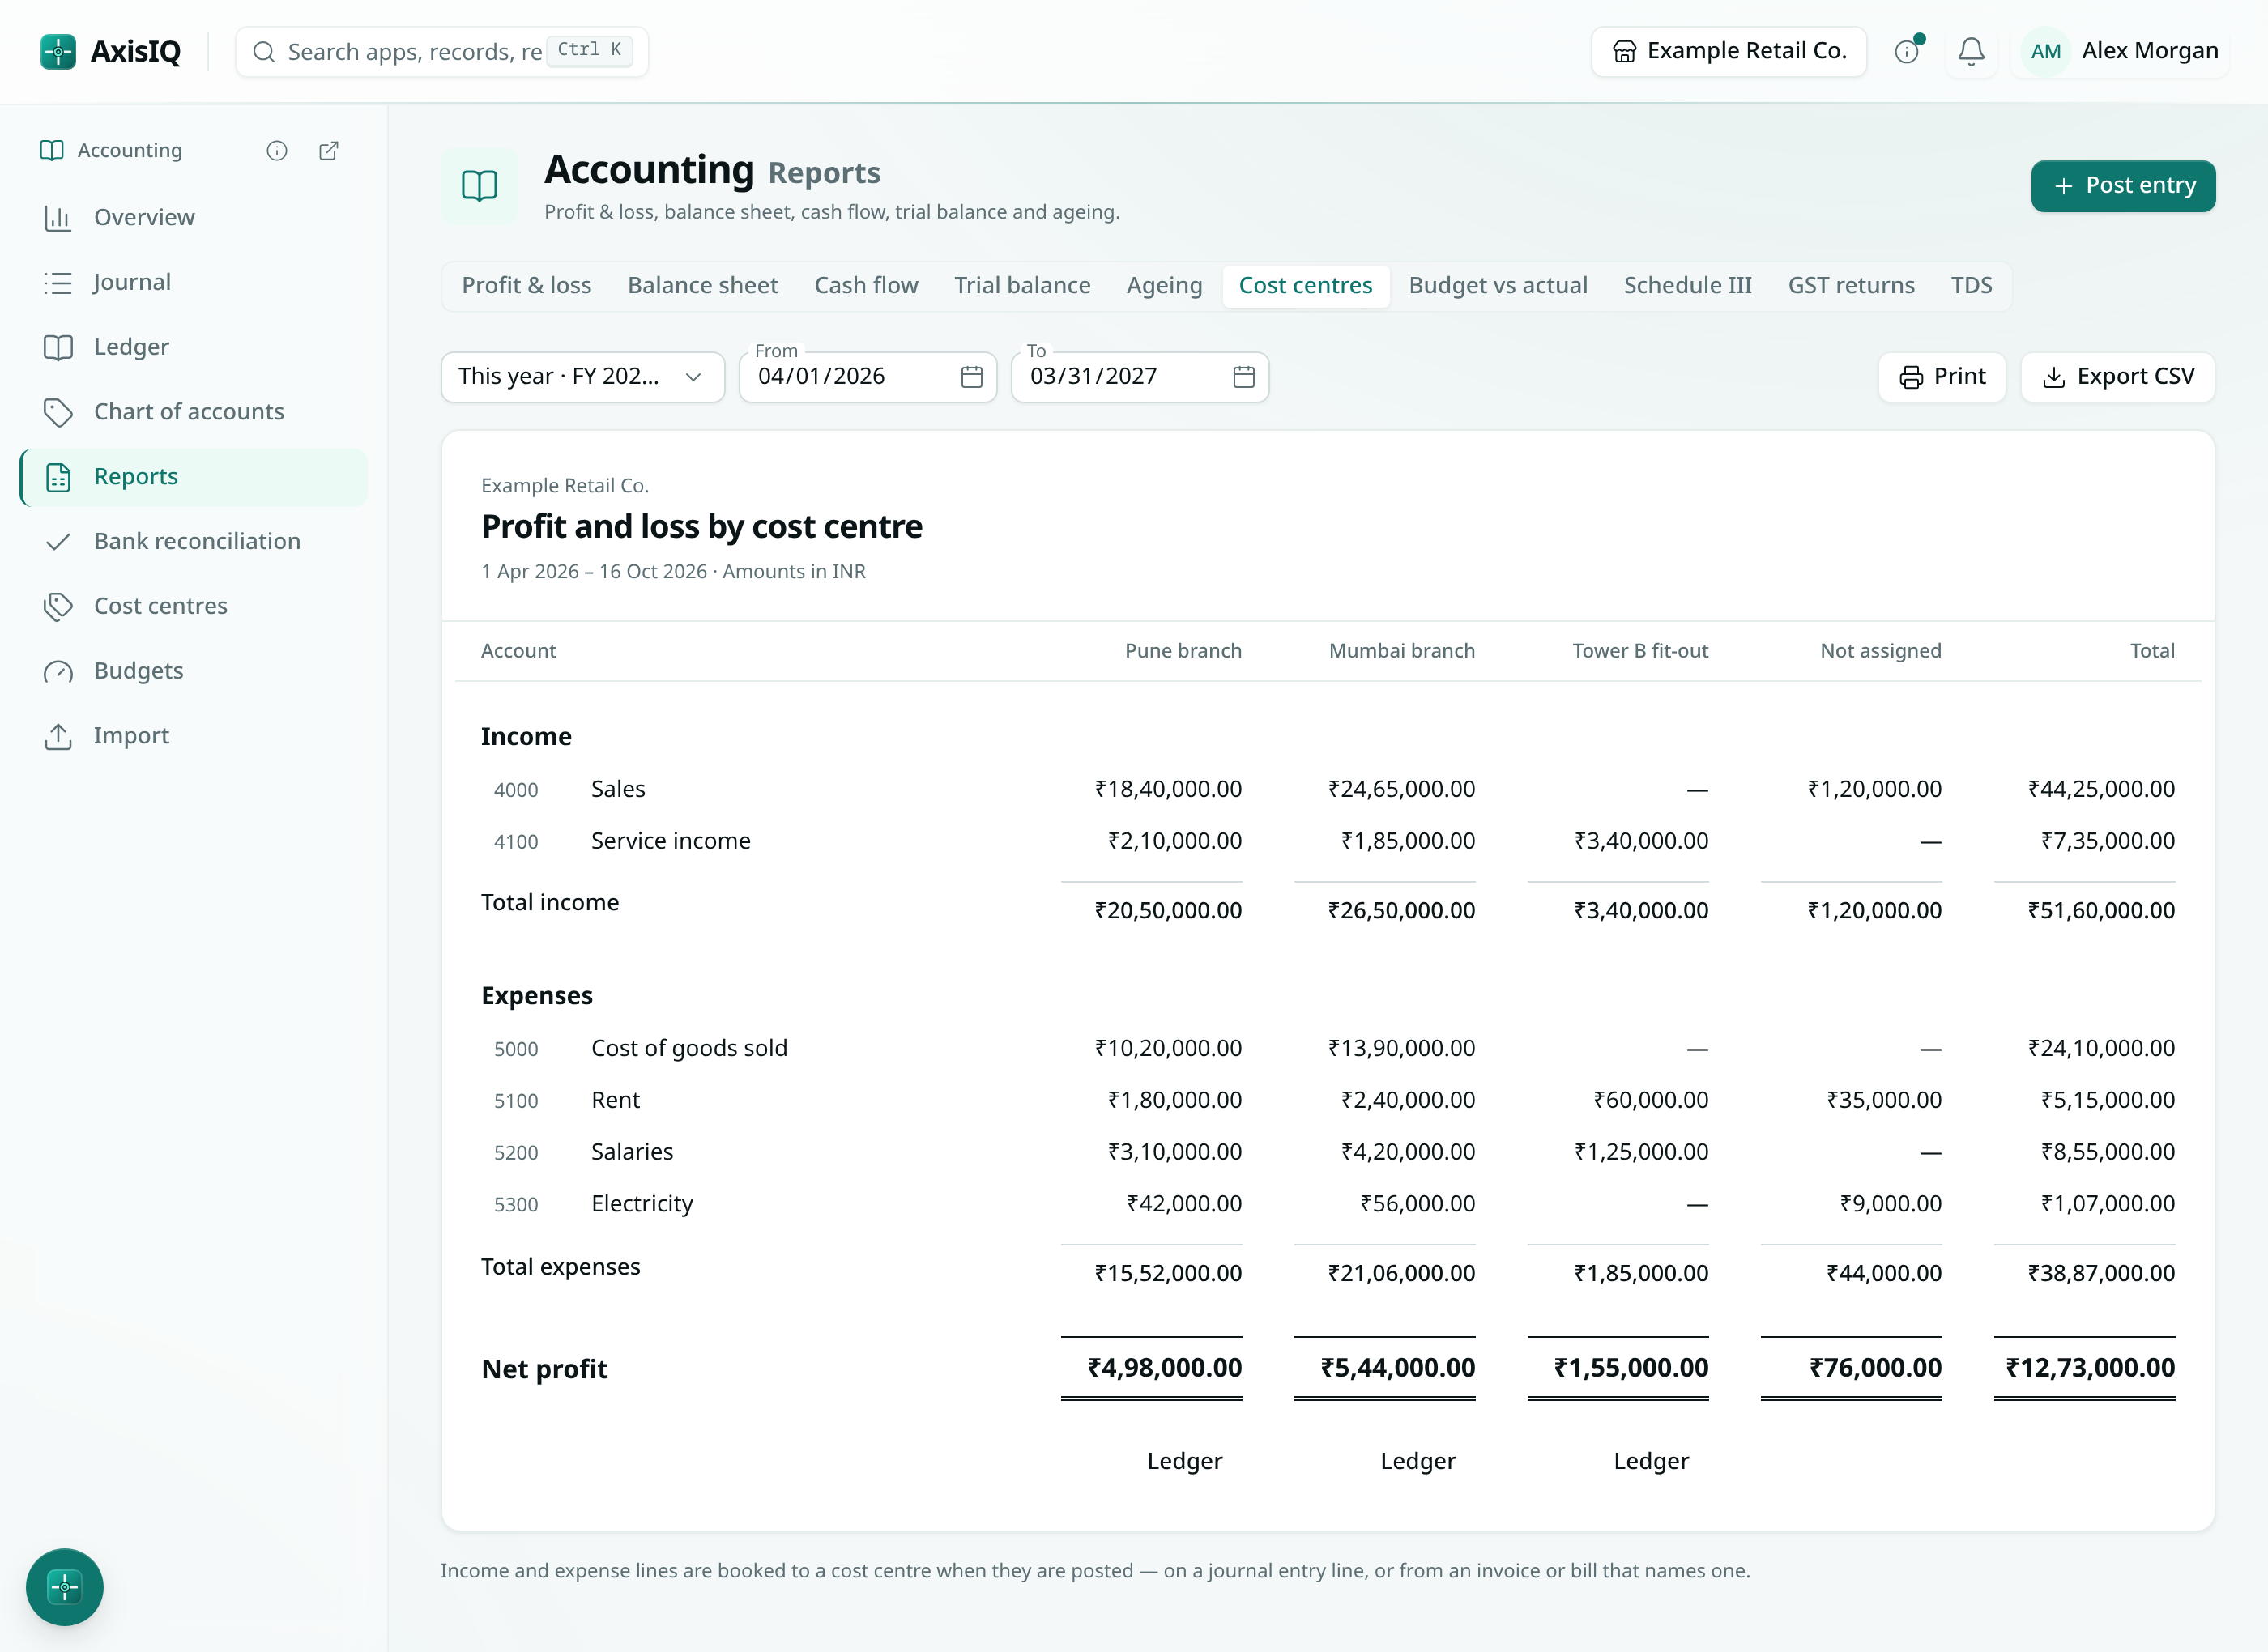
Task: Click the To date field 03/31/2027
Action: 1139,377
